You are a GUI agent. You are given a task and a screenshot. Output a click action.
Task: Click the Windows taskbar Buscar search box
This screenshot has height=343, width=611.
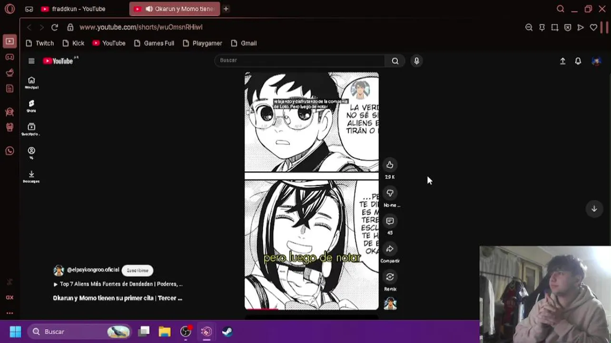click(x=79, y=332)
